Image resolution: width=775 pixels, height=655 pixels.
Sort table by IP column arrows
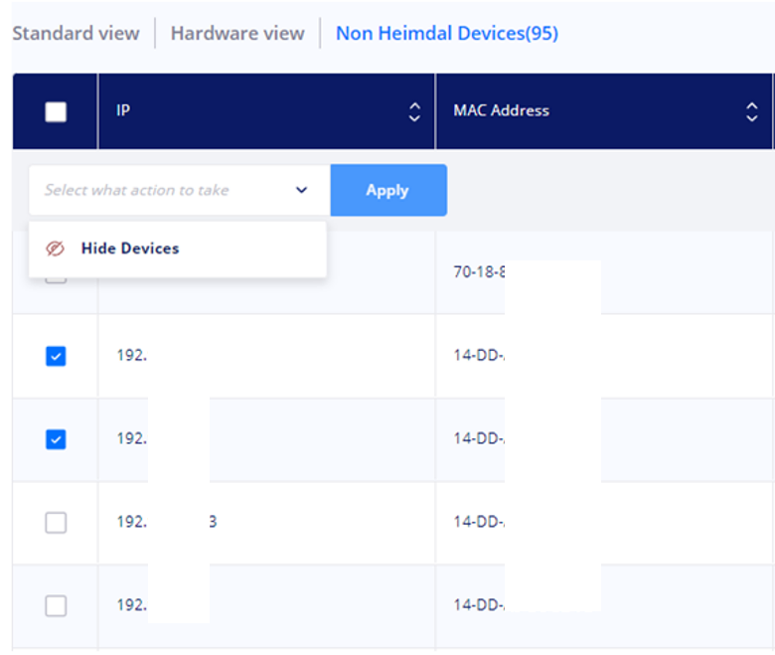click(414, 112)
